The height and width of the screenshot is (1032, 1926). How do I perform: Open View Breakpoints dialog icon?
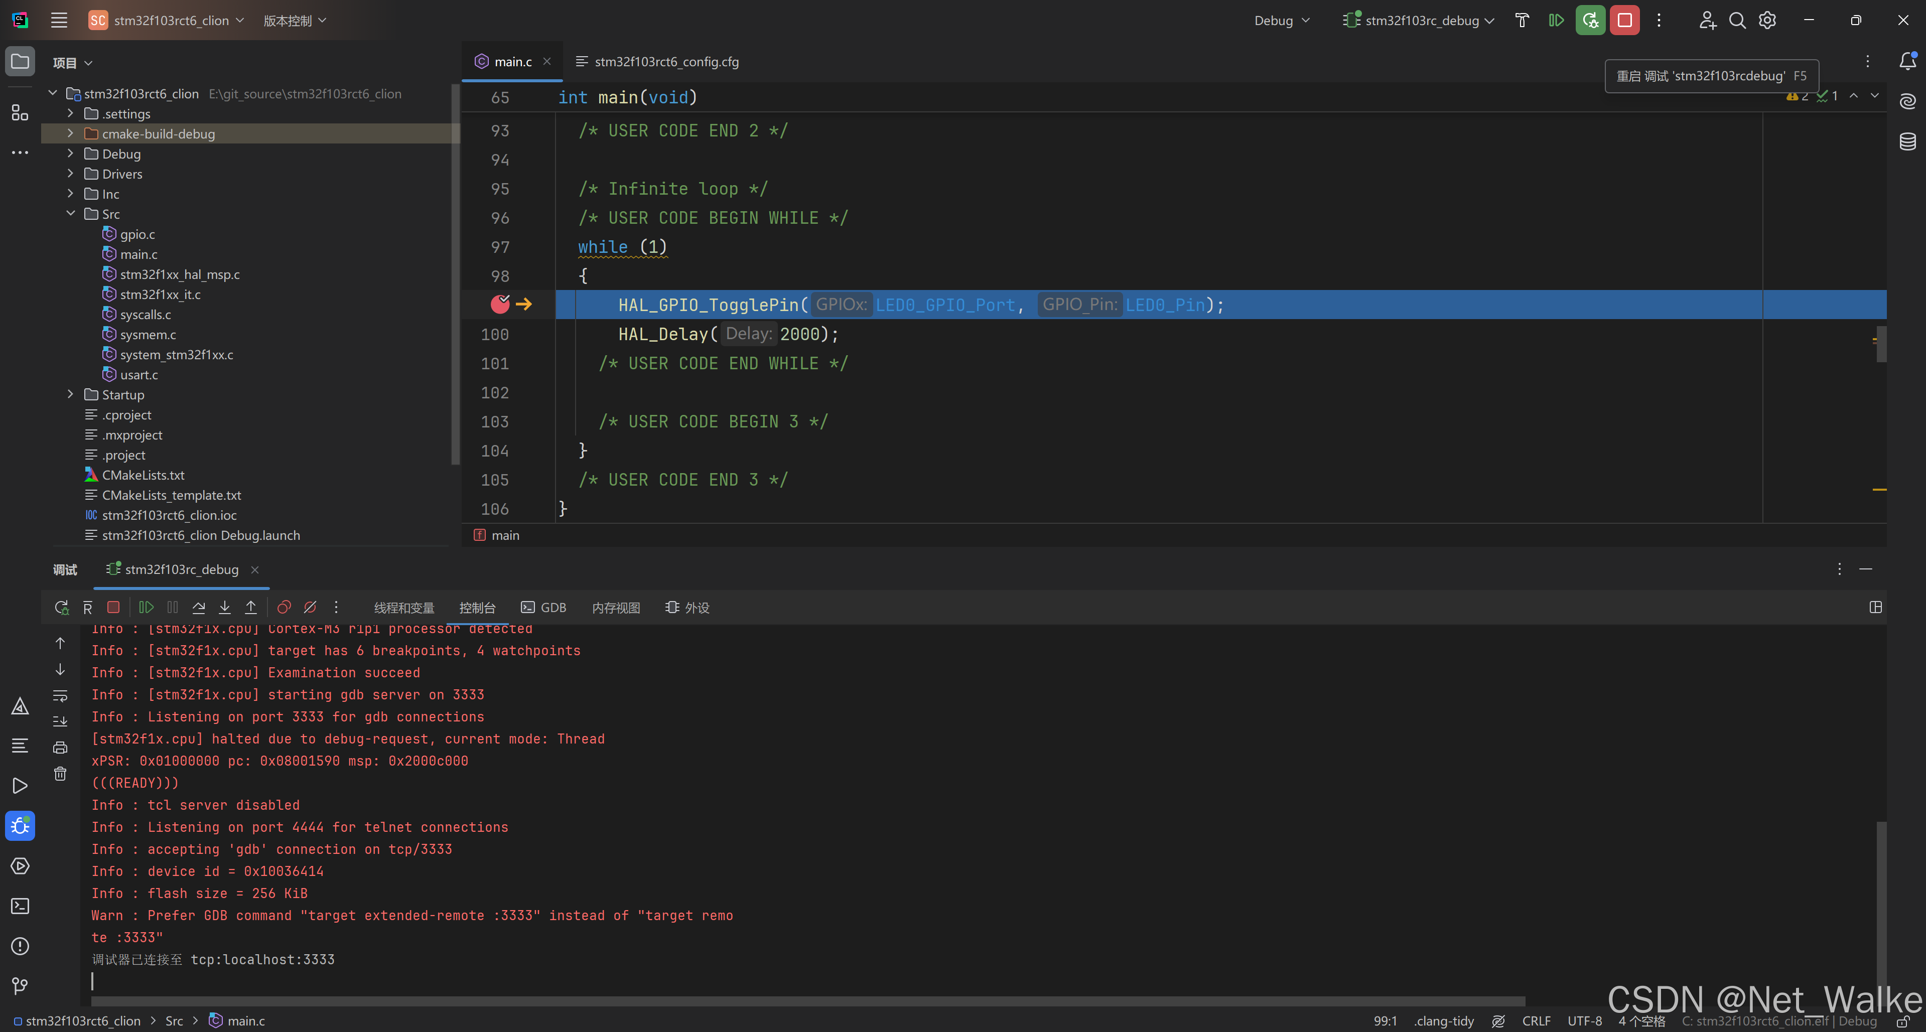tap(284, 608)
